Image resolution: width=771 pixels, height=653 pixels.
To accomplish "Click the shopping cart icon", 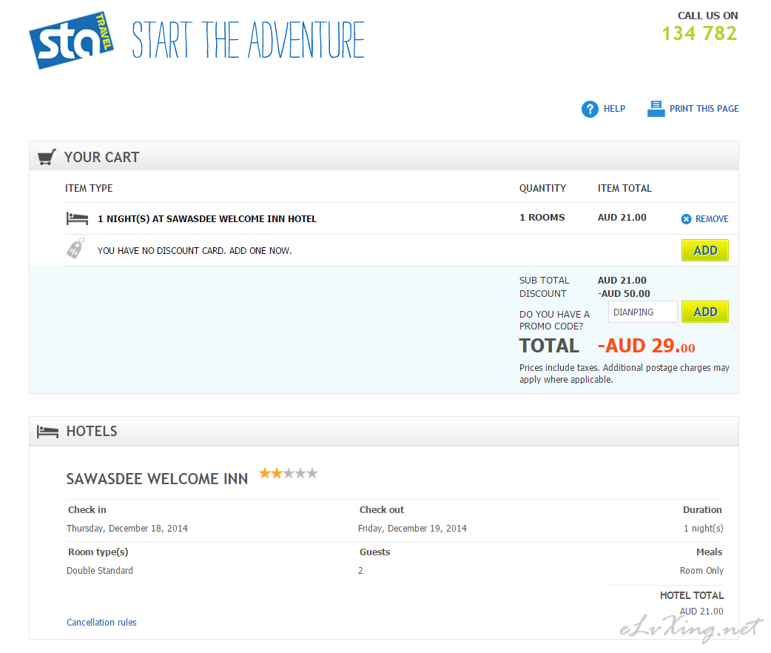I will click(x=47, y=157).
